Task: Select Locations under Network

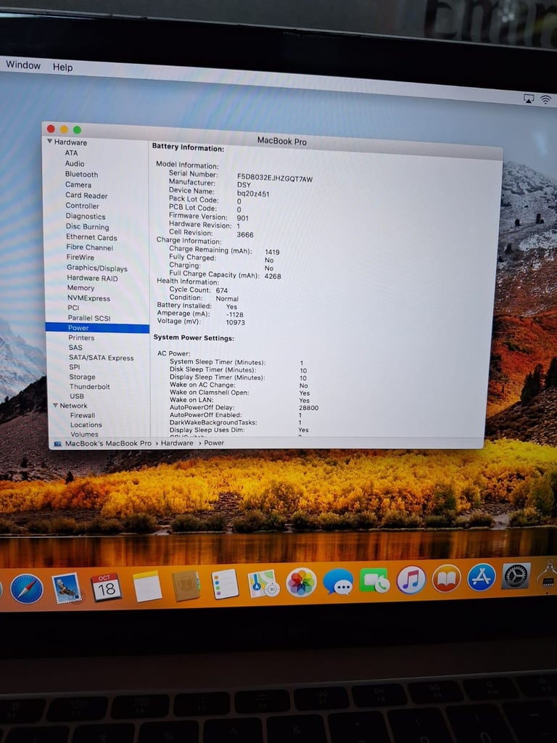Action: (x=86, y=424)
